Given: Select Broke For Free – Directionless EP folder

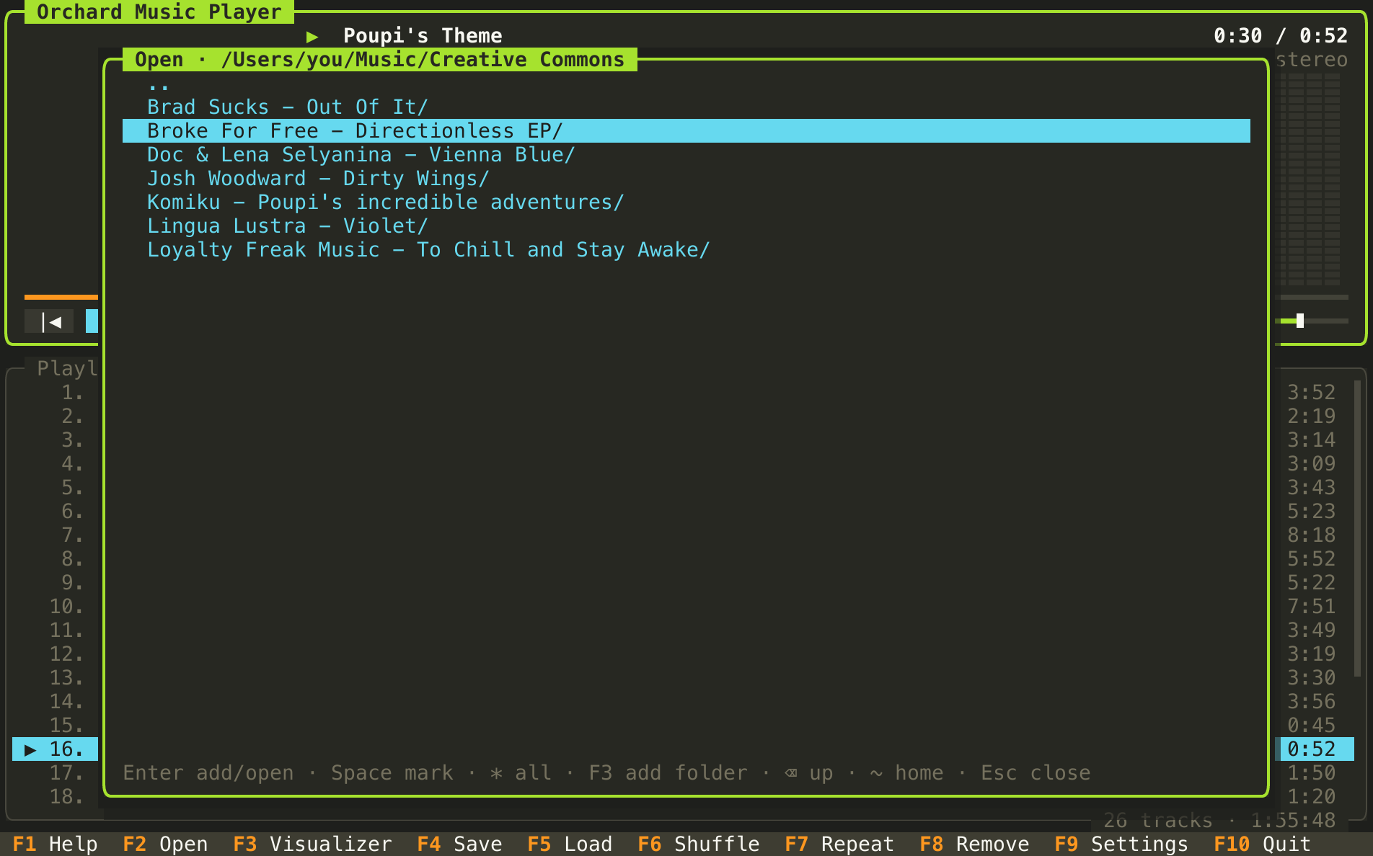Looking at the screenshot, I should [686, 131].
